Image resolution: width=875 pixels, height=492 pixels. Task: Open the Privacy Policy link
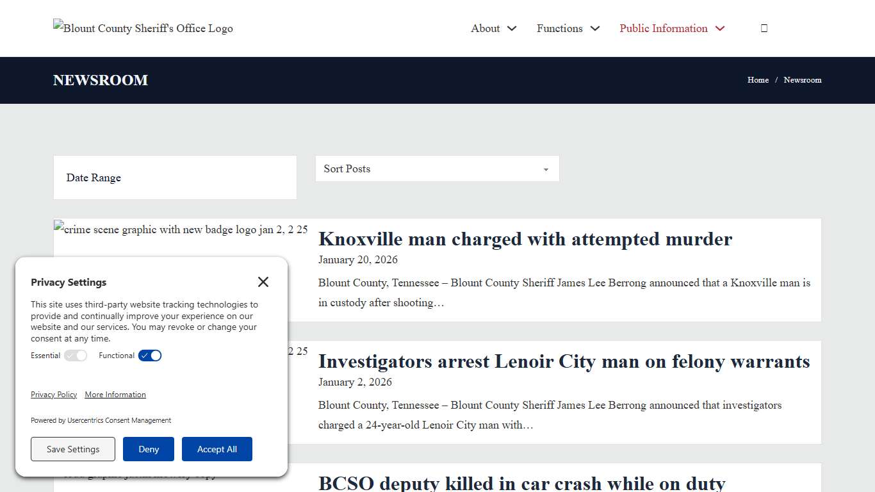click(x=54, y=395)
